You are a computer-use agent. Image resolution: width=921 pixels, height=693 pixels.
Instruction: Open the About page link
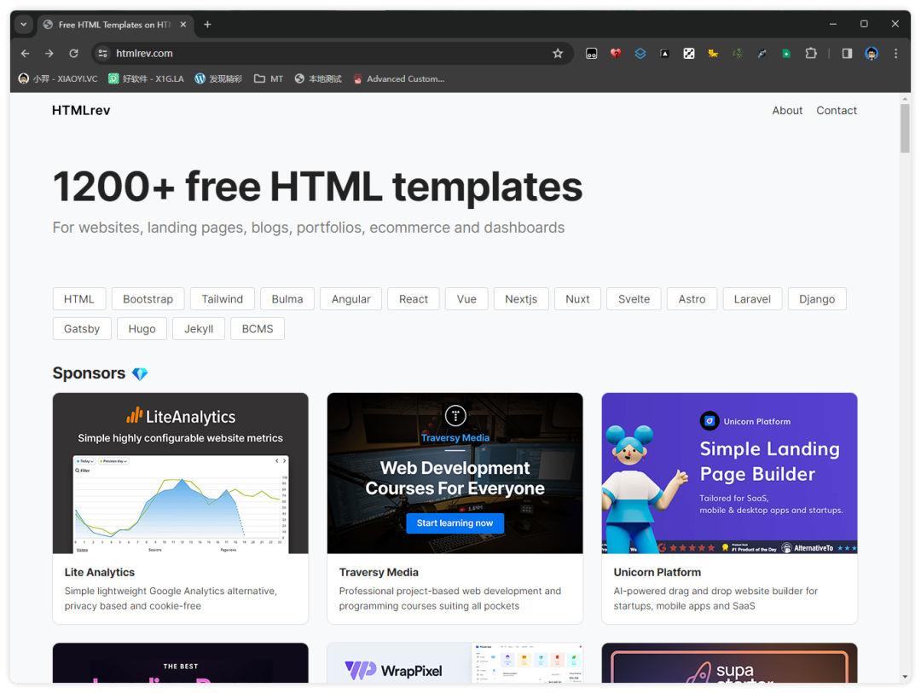point(787,111)
